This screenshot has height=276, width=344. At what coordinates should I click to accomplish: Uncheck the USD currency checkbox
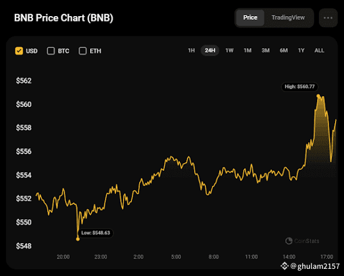click(19, 51)
